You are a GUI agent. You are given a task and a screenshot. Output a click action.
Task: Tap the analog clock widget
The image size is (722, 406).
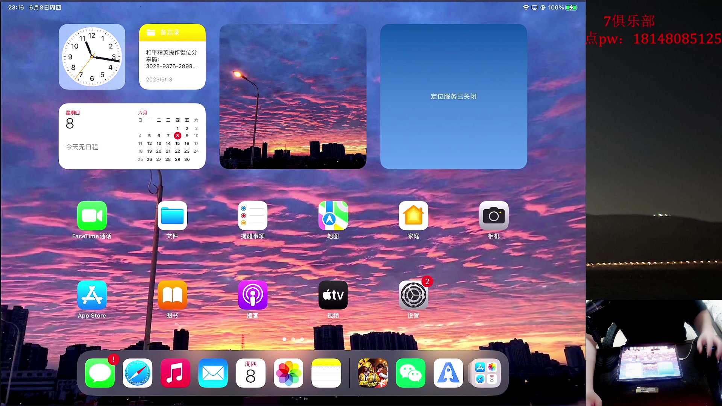[92, 56]
